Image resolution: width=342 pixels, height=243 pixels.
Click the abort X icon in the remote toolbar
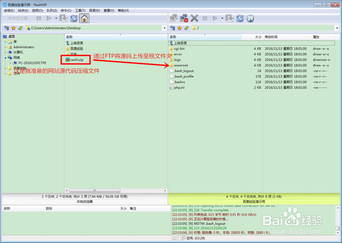(194, 18)
